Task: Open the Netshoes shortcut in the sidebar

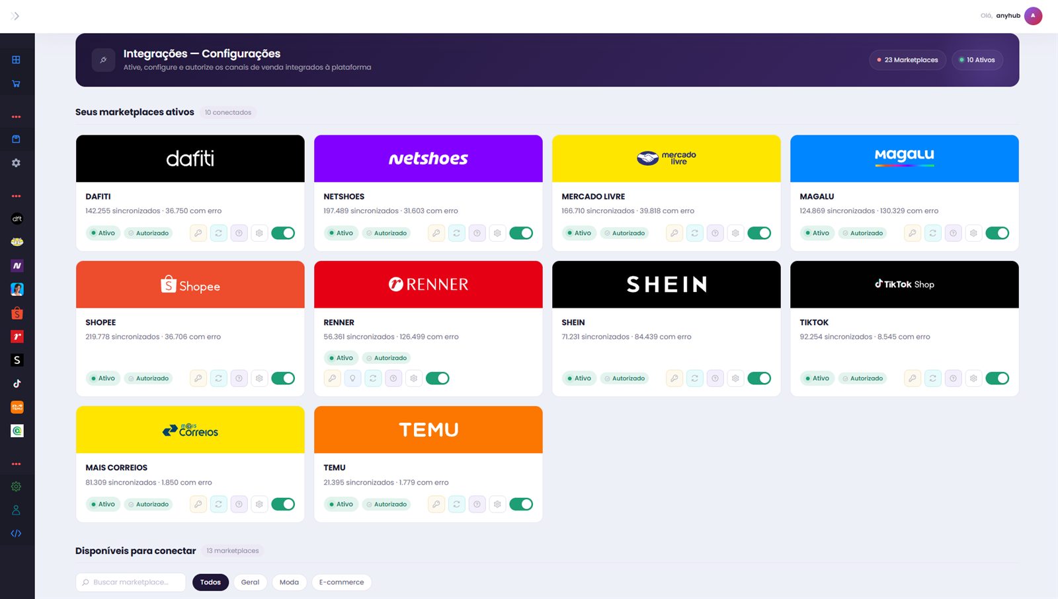Action: point(17,265)
